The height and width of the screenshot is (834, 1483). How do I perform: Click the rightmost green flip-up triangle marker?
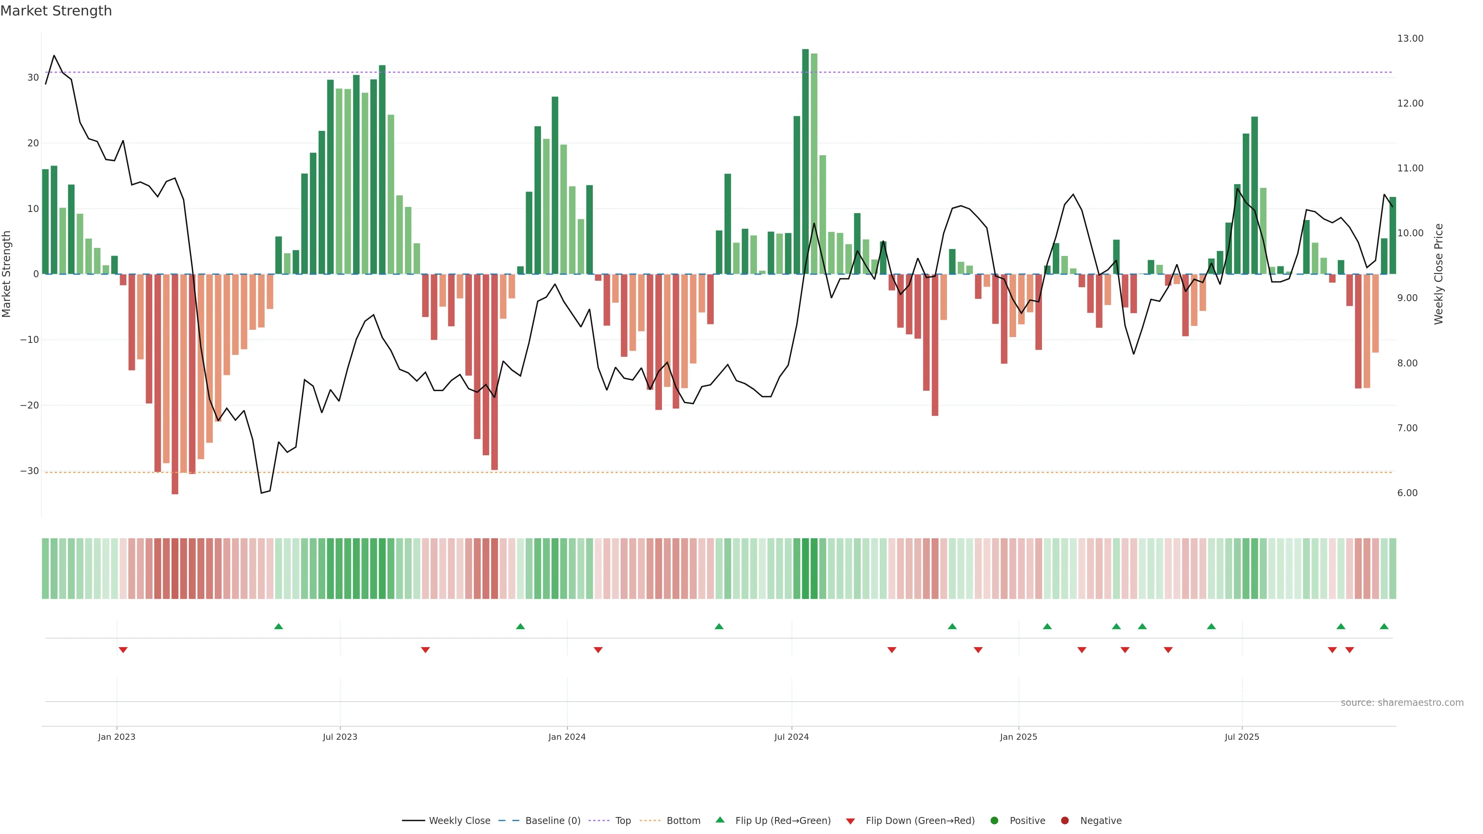[1384, 626]
